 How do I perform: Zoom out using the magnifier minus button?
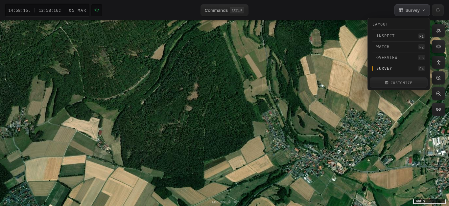[438, 94]
